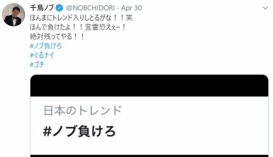Screen dimensions: 273x157
Task: Open the blue #ノブ負けろ hashtag link
Action: pos(46,46)
